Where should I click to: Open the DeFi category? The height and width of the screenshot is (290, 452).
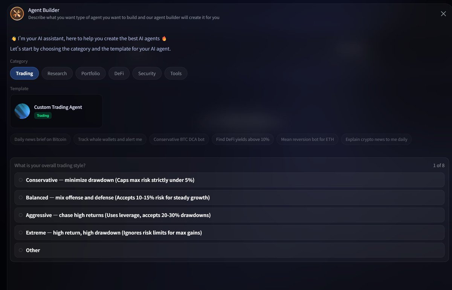(x=119, y=73)
